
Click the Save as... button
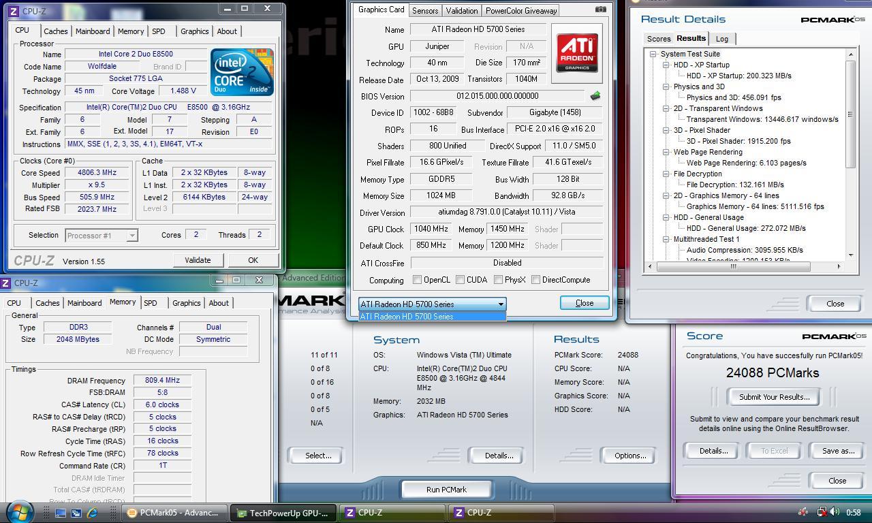838,451
